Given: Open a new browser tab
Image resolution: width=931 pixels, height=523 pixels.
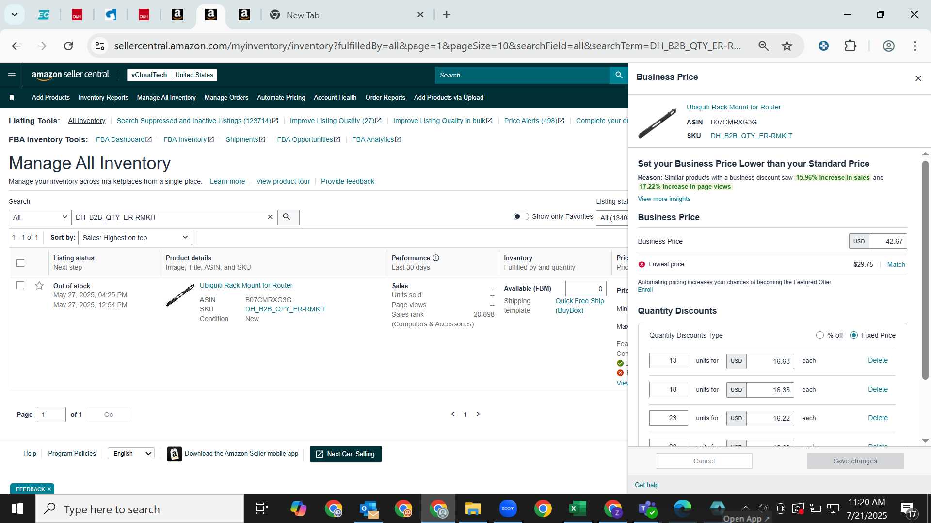Looking at the screenshot, I should click(447, 15).
